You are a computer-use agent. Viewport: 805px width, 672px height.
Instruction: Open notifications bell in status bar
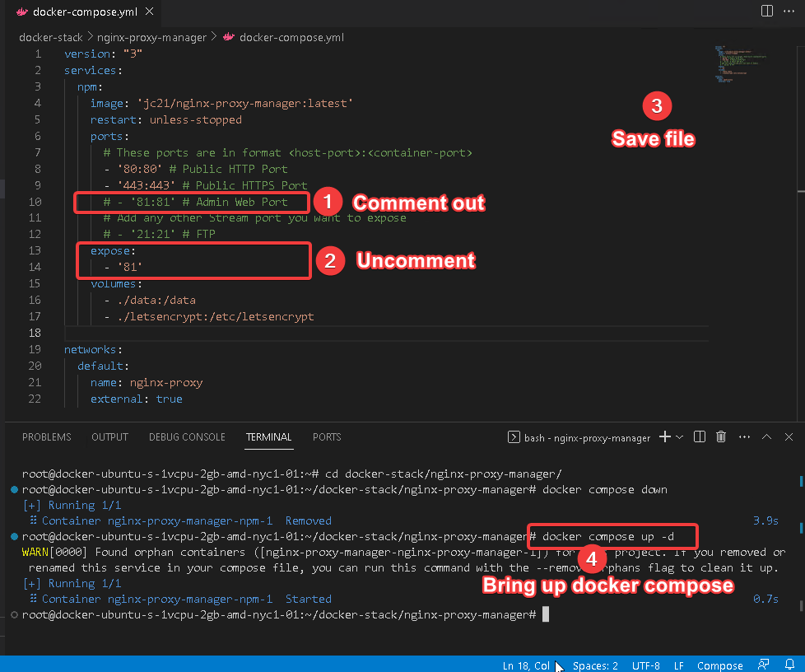[x=790, y=665]
